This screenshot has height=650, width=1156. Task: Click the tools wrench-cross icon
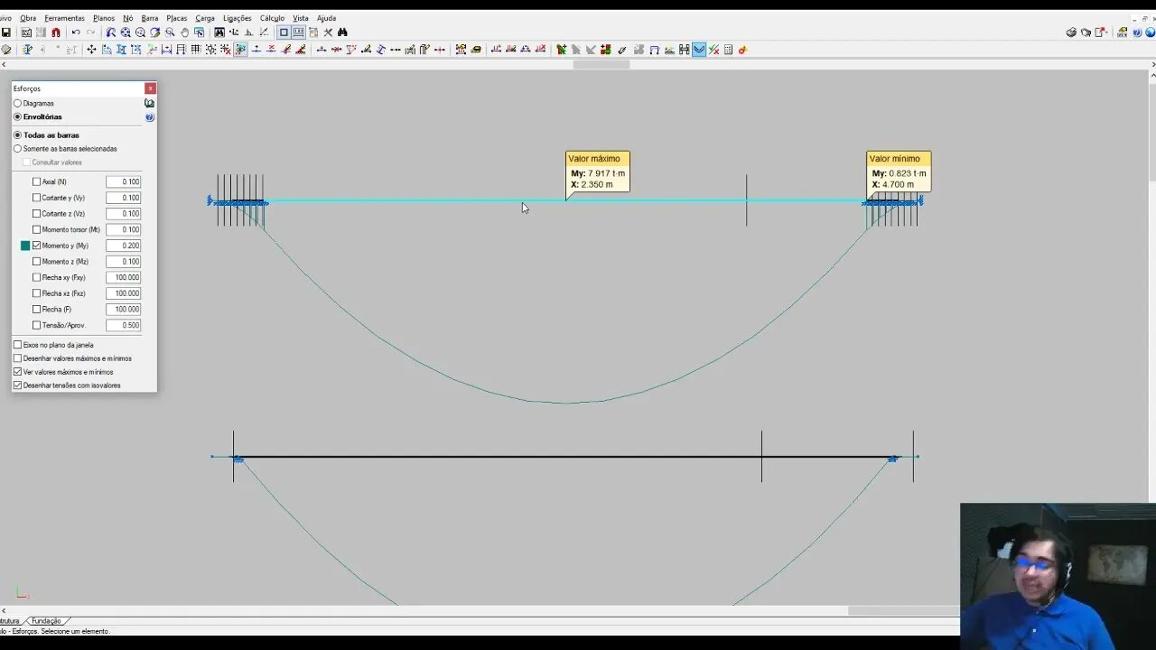328,32
